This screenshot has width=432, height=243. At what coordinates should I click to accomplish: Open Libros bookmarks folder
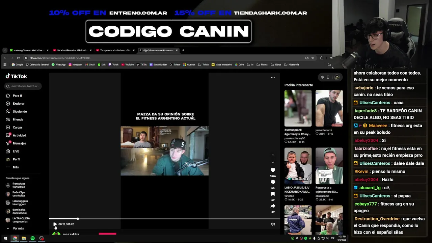(276, 65)
